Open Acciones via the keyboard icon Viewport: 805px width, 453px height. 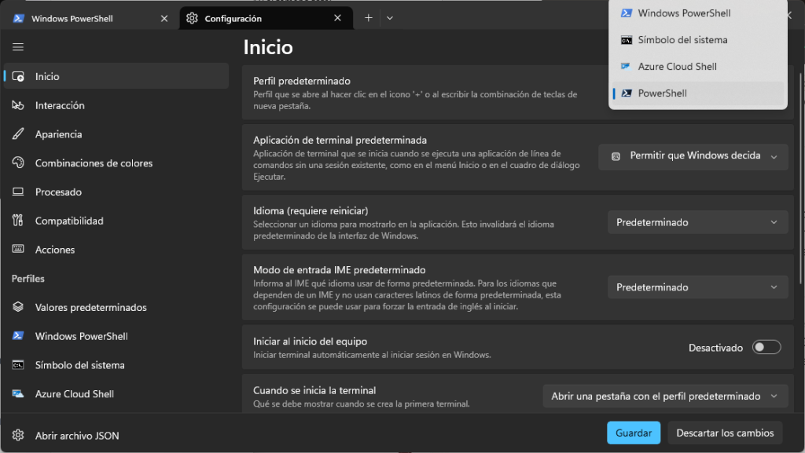coord(19,250)
